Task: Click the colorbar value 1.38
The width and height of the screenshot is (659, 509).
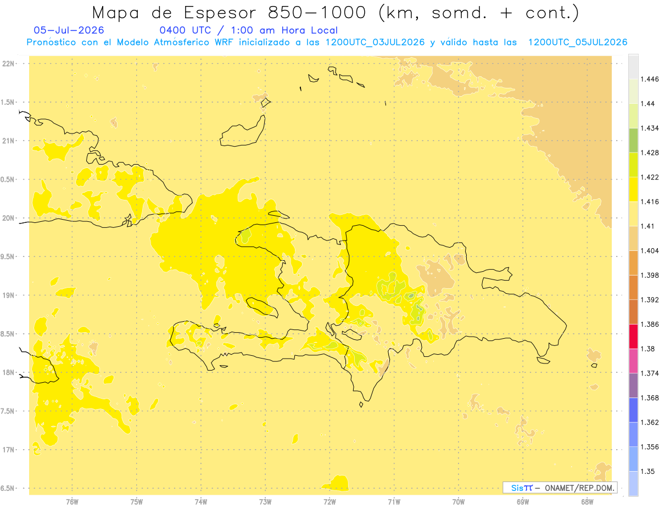Action: coord(647,349)
